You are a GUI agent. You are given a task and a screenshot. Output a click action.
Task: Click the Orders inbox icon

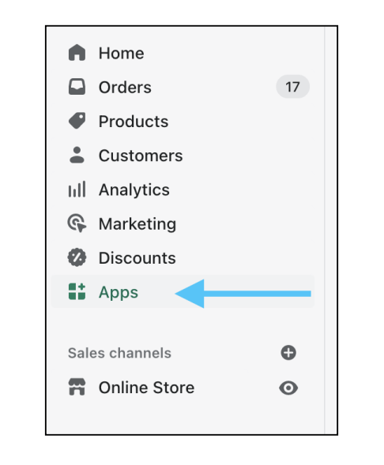pyautogui.click(x=77, y=87)
